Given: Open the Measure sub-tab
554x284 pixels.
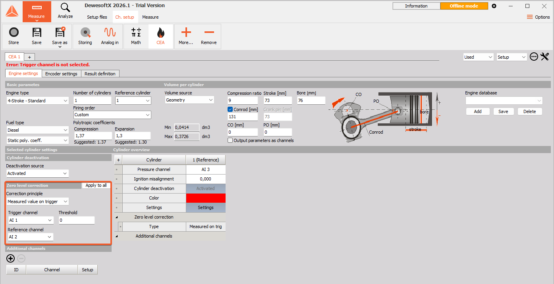Looking at the screenshot, I should click(150, 17).
